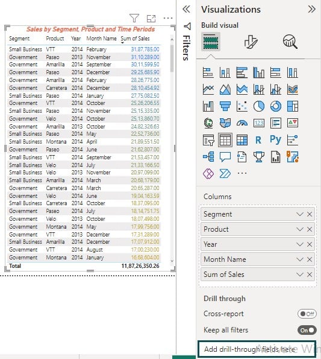Select the stacked column chart visual
321x359 pixels.
click(225, 72)
